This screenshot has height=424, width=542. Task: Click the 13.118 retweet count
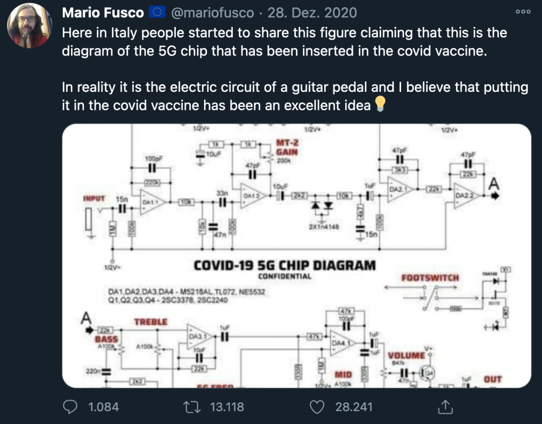pyautogui.click(x=227, y=407)
